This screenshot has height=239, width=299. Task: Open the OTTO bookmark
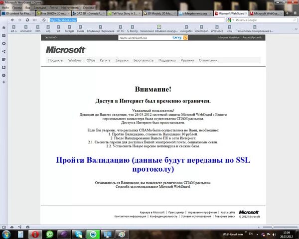click(120, 29)
